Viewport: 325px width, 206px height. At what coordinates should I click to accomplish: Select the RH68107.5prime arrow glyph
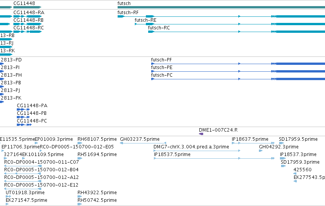pos(79,143)
